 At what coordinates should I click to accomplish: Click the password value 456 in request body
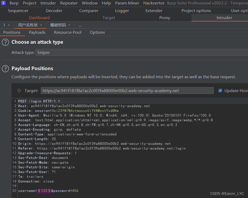pyautogui.click(x=75, y=191)
